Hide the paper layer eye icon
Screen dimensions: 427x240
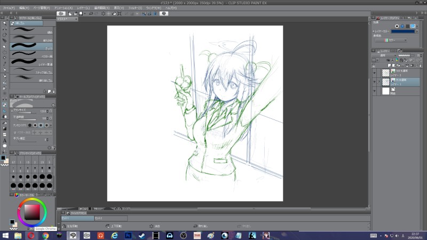(375, 91)
